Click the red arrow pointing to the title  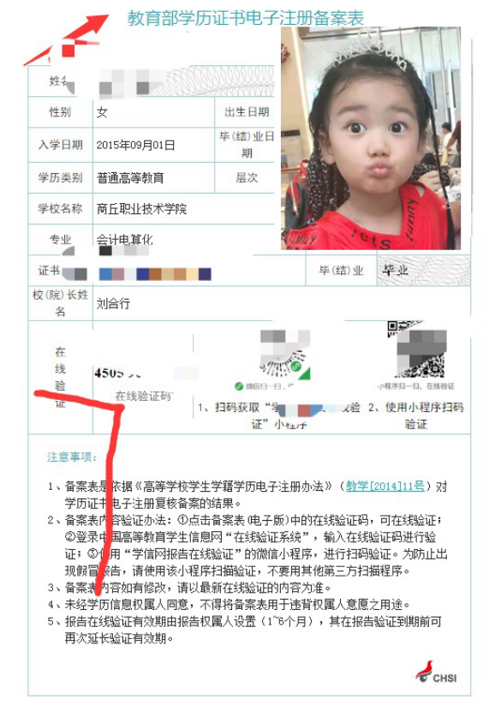tap(67, 40)
